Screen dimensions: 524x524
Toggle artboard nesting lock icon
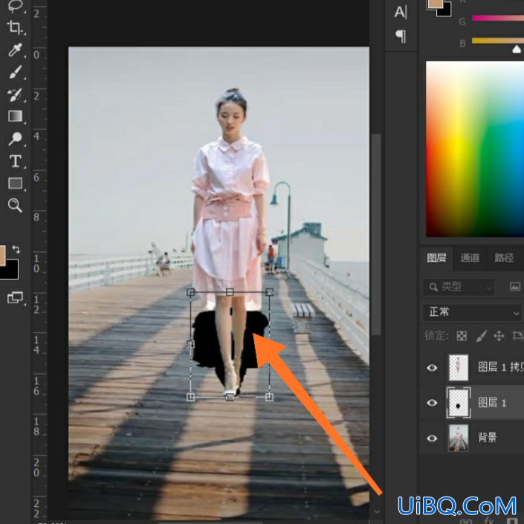point(517,336)
